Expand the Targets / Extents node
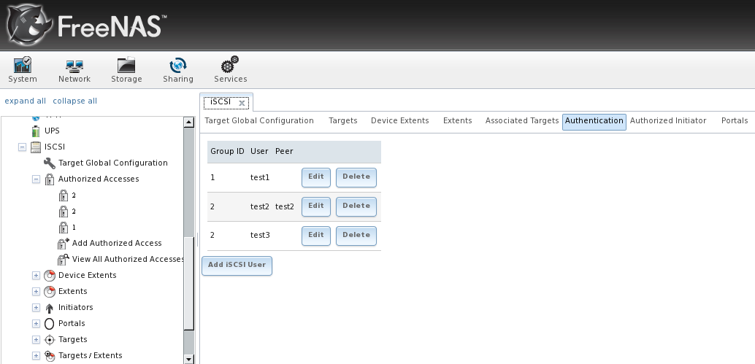755x364 pixels. point(36,356)
